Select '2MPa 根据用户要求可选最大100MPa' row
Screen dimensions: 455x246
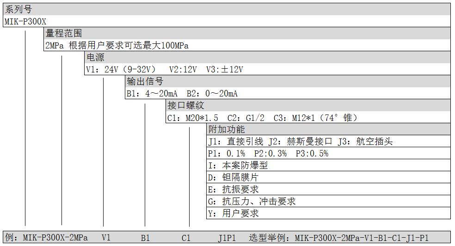(x=247, y=46)
